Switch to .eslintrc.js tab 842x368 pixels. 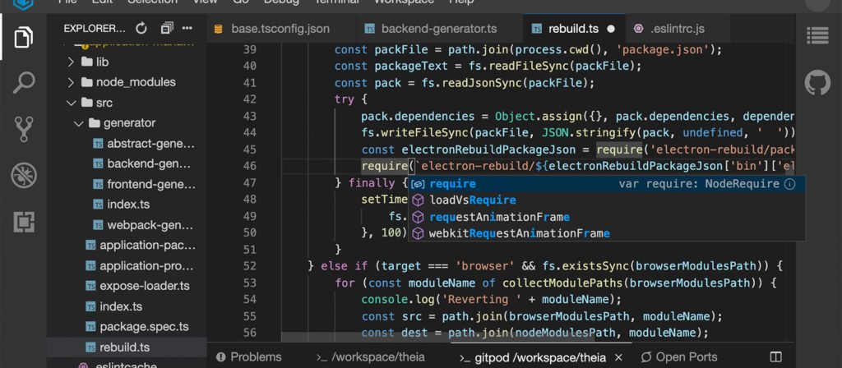pyautogui.click(x=678, y=29)
